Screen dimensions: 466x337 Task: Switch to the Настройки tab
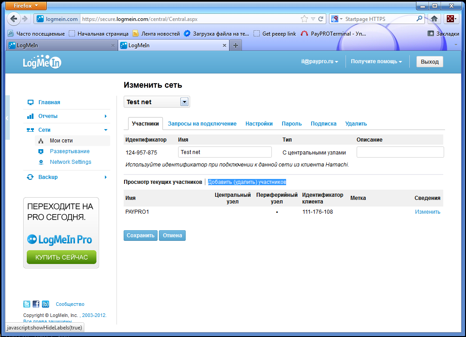click(259, 124)
